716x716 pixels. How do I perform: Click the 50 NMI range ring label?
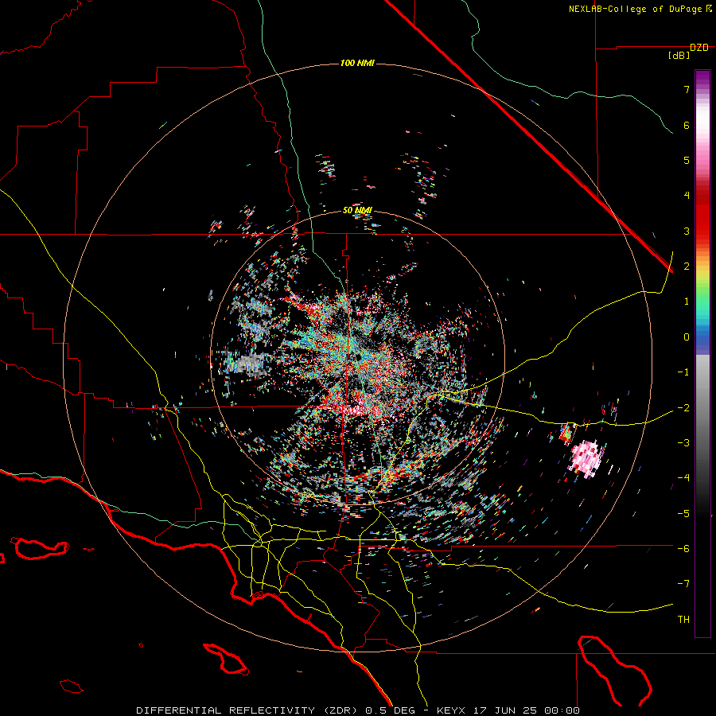click(x=357, y=210)
